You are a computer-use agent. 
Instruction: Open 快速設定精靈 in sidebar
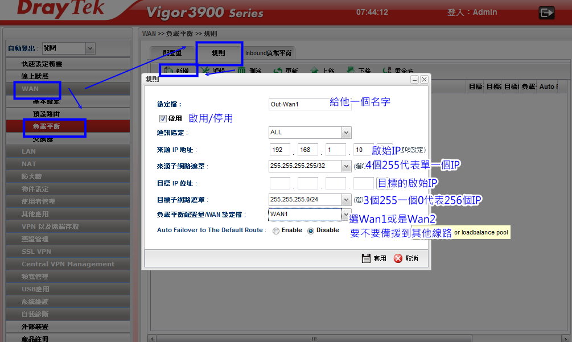click(68, 64)
